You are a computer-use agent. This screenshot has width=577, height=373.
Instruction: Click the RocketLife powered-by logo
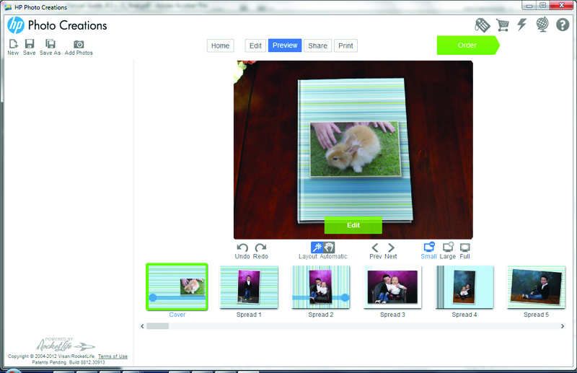click(x=66, y=345)
